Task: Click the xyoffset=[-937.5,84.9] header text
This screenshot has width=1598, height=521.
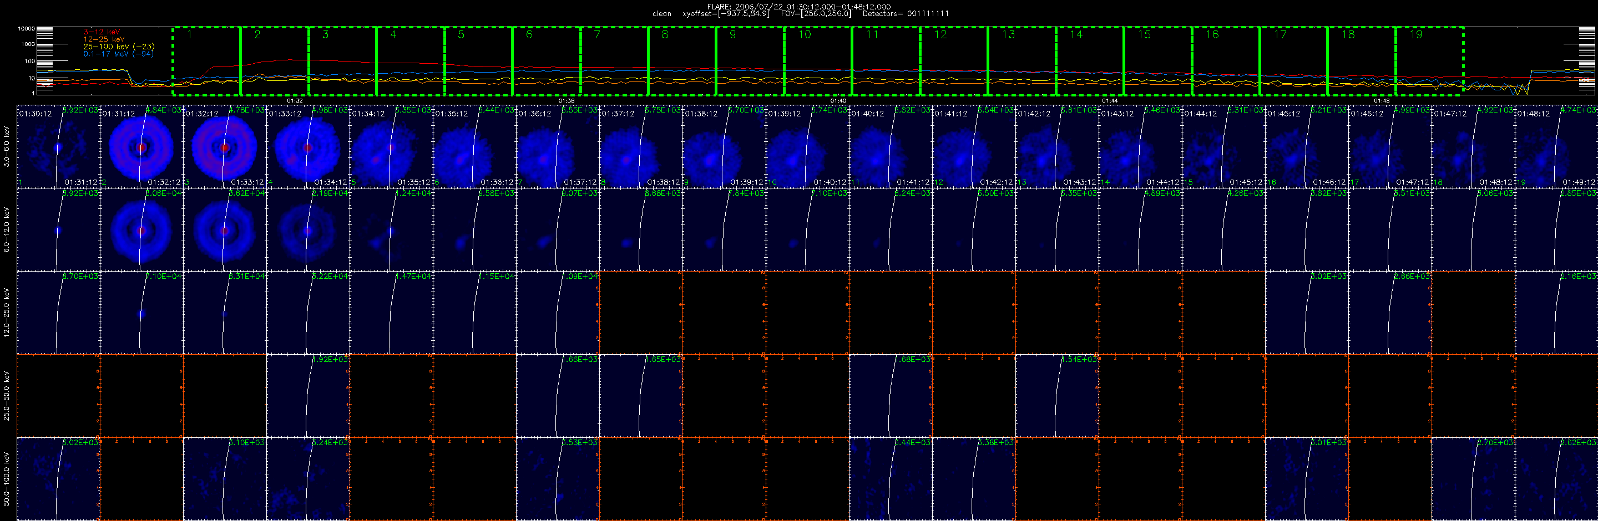Action: [x=726, y=14]
